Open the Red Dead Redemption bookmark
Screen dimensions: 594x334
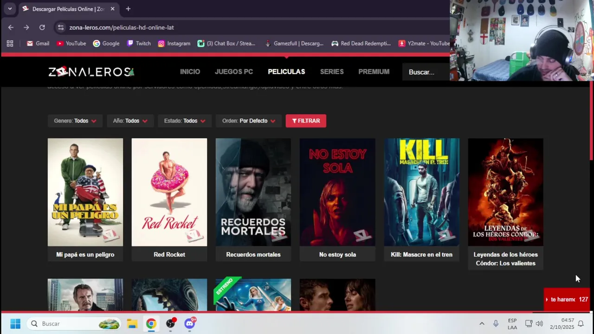click(361, 44)
